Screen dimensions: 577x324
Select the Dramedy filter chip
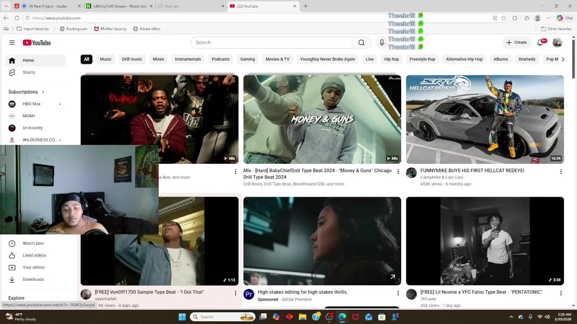527,59
